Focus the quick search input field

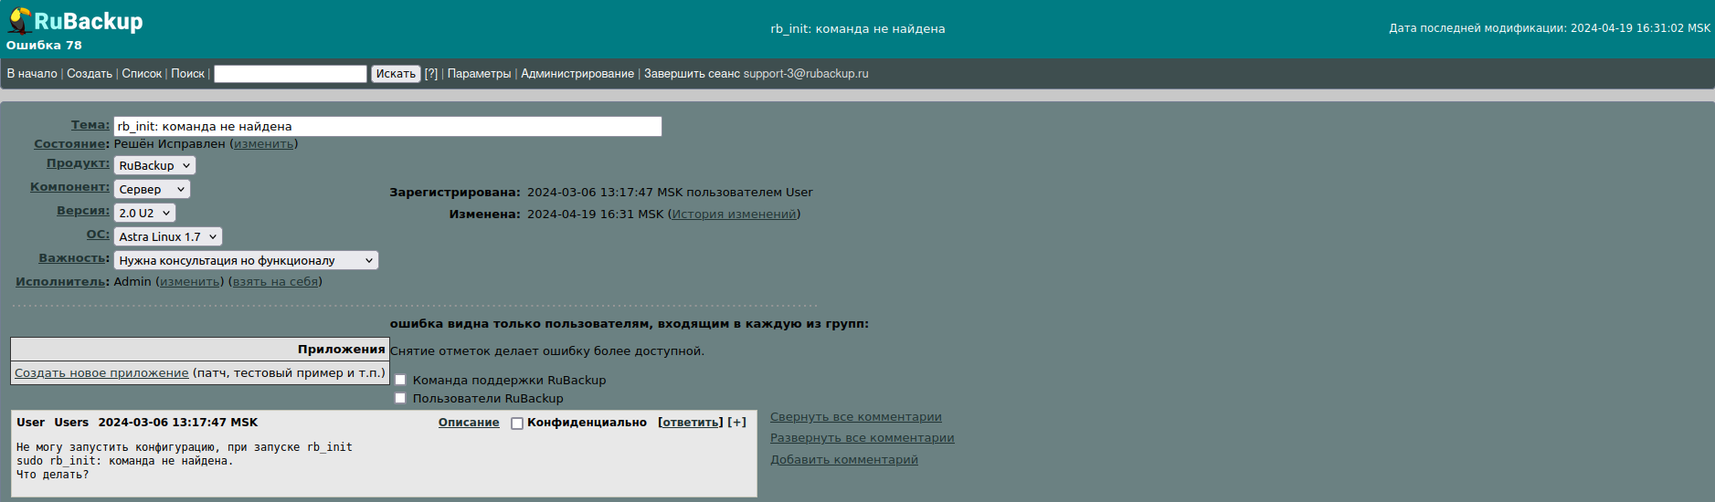coord(291,74)
